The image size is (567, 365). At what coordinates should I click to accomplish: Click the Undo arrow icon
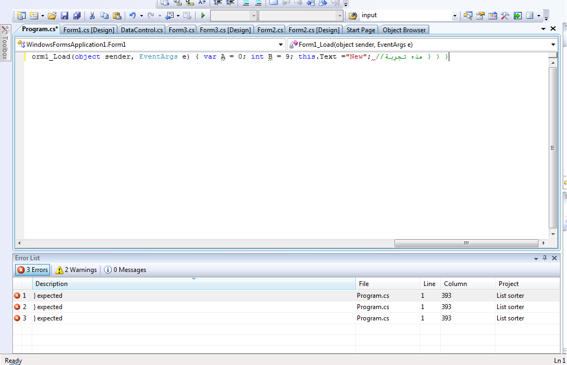[132, 16]
